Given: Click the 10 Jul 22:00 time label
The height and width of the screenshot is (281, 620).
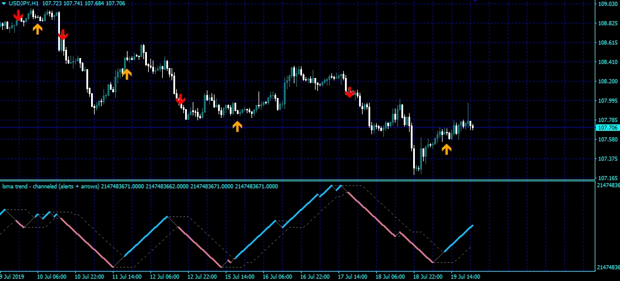Looking at the screenshot, I should pos(89,277).
